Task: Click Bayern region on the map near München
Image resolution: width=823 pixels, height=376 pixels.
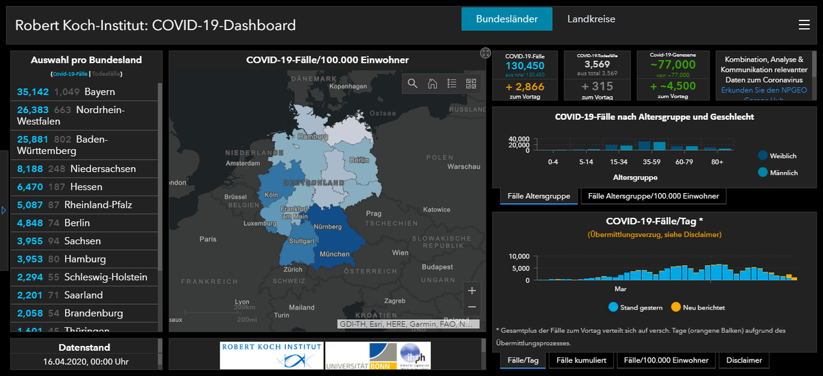Action: click(335, 236)
